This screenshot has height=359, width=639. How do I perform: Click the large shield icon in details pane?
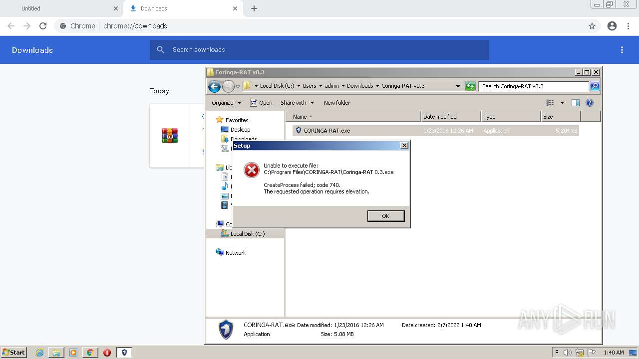[226, 330]
